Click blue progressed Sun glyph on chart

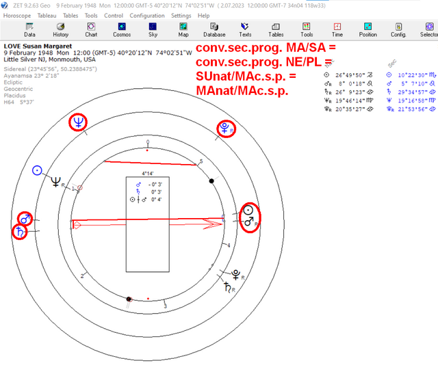(37, 170)
